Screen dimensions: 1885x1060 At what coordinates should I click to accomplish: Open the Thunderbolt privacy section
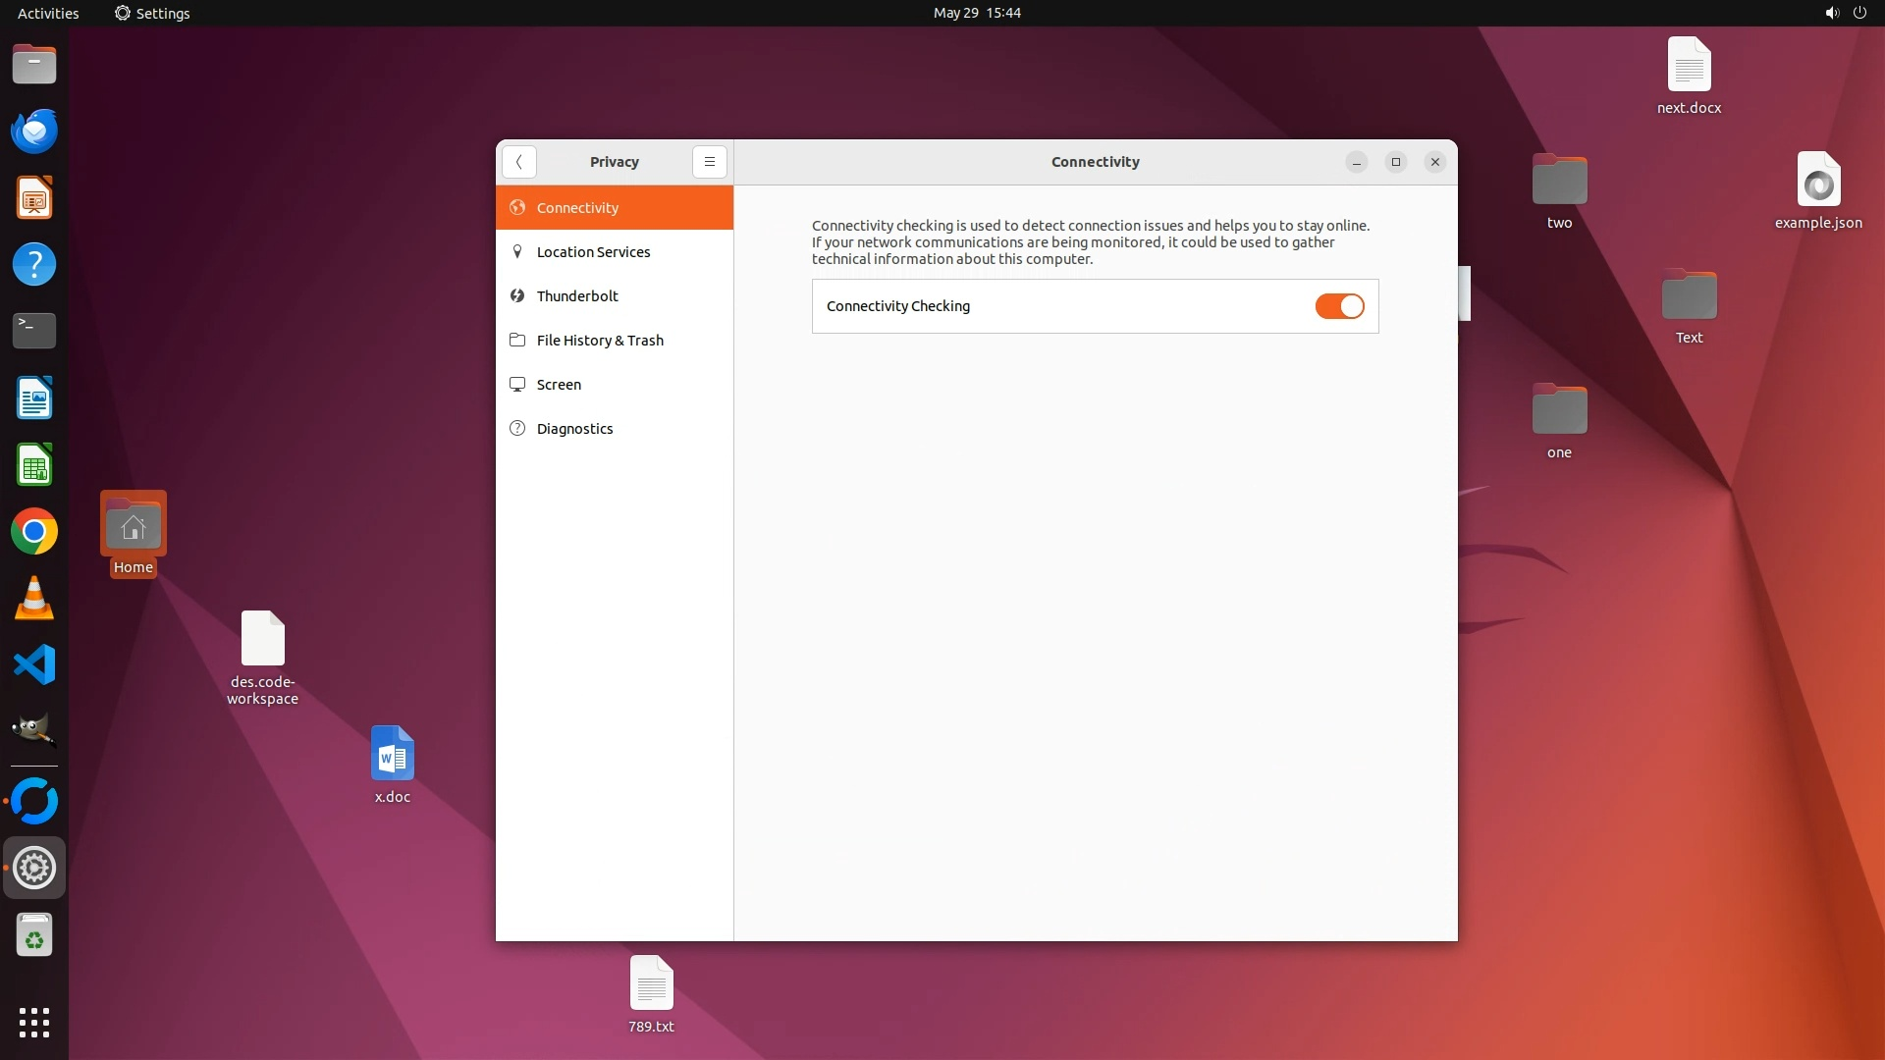point(577,296)
